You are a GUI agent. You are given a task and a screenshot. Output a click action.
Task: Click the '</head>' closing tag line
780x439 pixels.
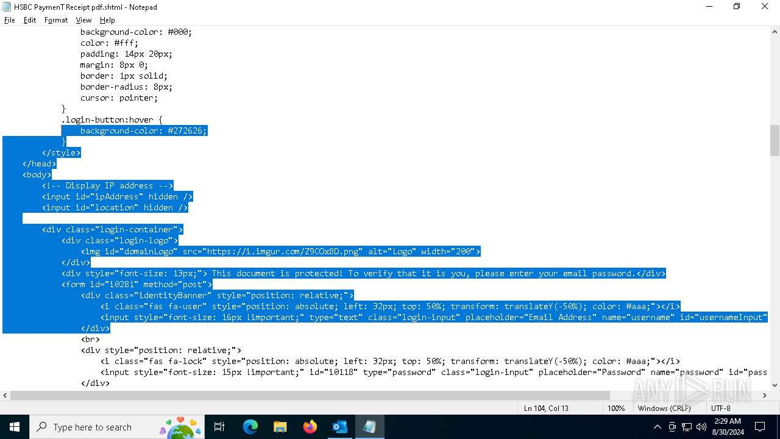point(39,163)
